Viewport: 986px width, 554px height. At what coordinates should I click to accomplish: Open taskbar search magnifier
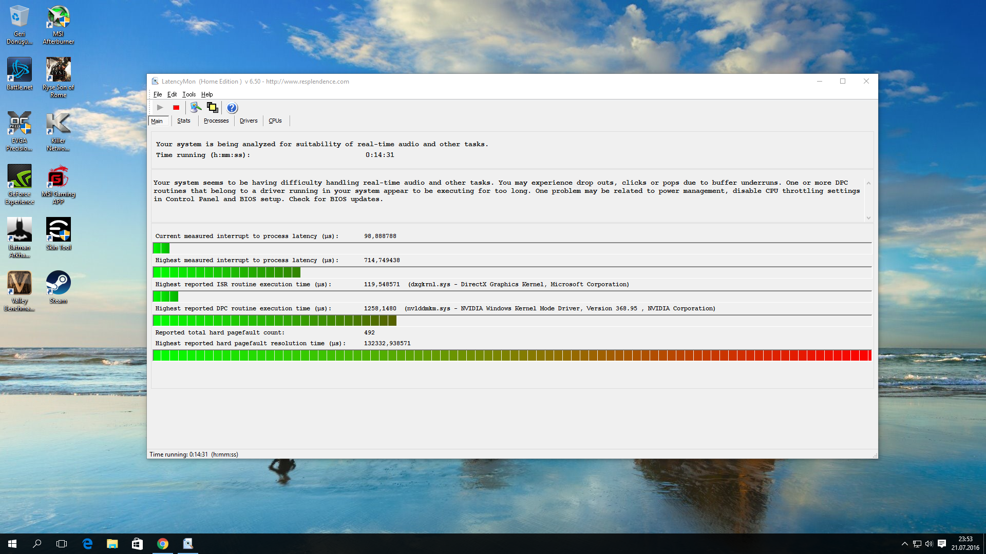(37, 544)
